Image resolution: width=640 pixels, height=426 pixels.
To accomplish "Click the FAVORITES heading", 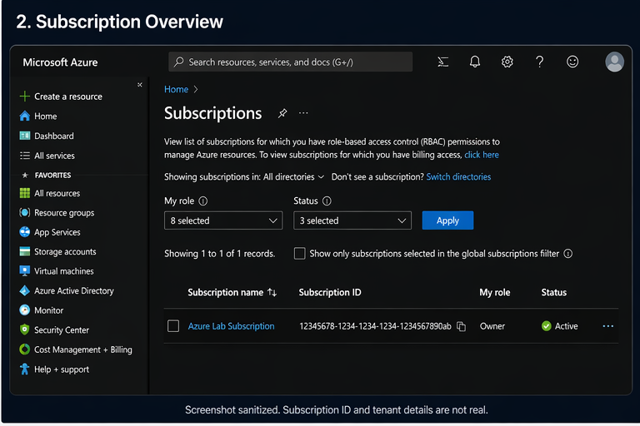I will point(52,176).
